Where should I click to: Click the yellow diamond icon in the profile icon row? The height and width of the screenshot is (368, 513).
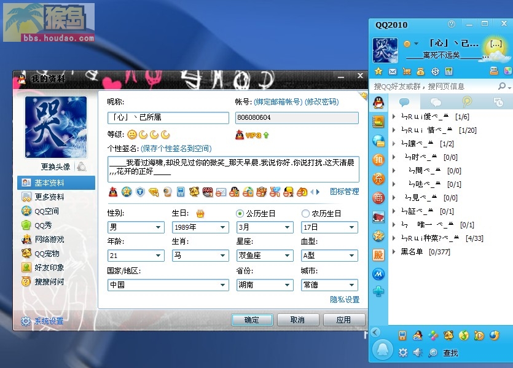click(x=154, y=192)
